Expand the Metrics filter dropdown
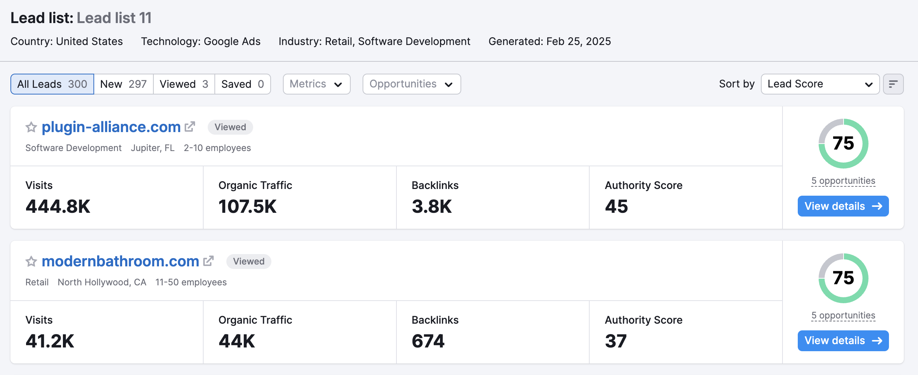 click(x=316, y=84)
